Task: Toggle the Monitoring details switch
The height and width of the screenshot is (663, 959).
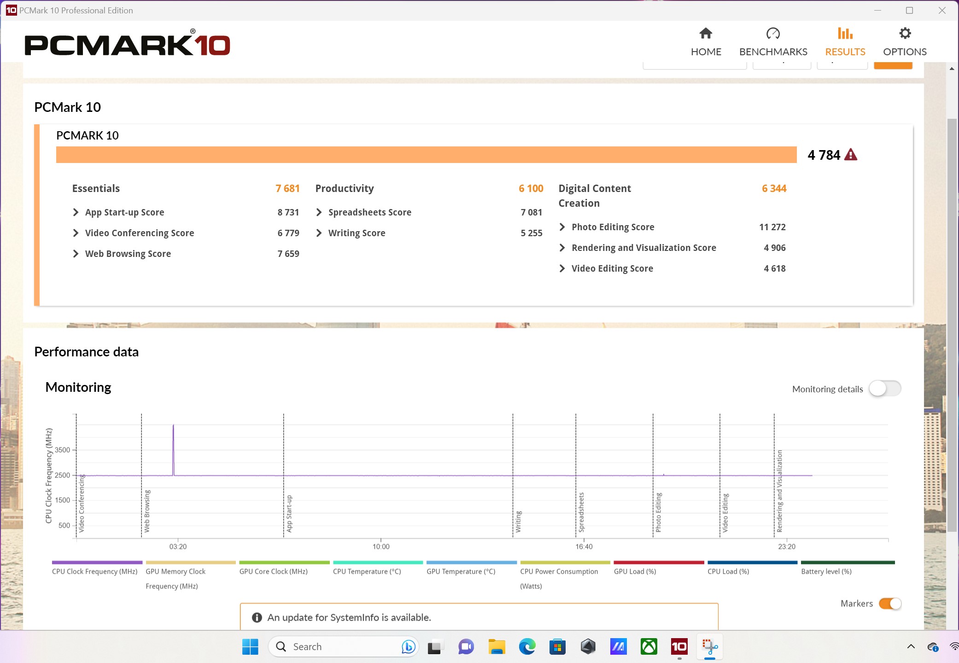Action: point(884,389)
